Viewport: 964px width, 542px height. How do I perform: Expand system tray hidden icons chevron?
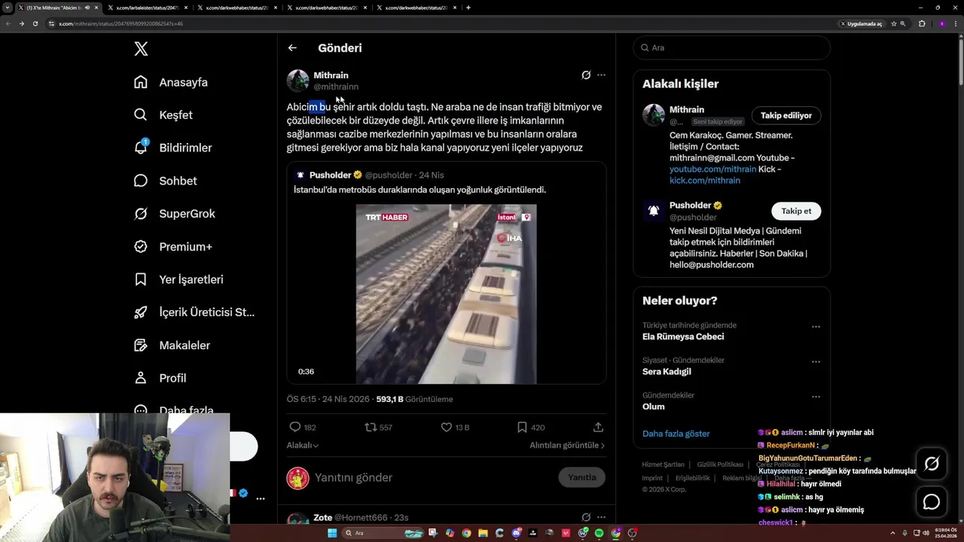coord(893,533)
